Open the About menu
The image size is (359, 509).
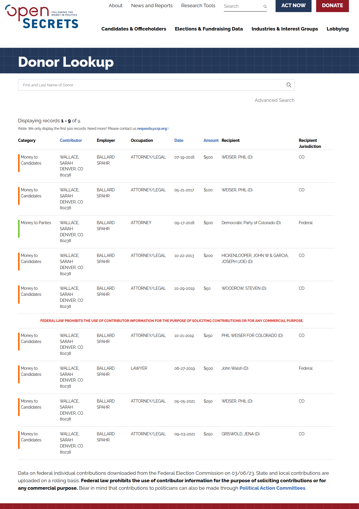(x=116, y=5)
